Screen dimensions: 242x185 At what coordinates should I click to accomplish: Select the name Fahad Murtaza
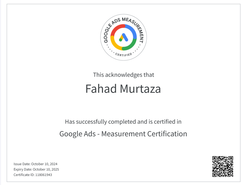[x=123, y=89]
